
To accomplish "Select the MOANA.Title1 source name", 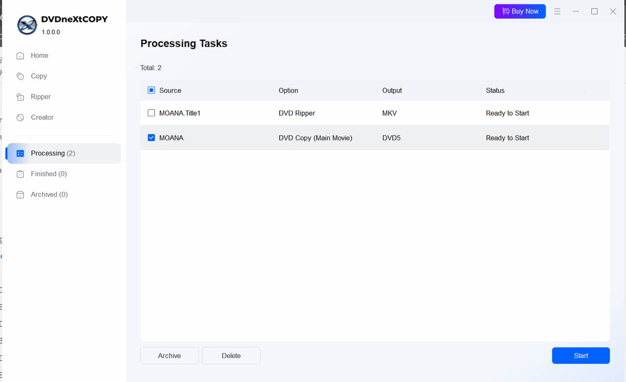I will (180, 113).
